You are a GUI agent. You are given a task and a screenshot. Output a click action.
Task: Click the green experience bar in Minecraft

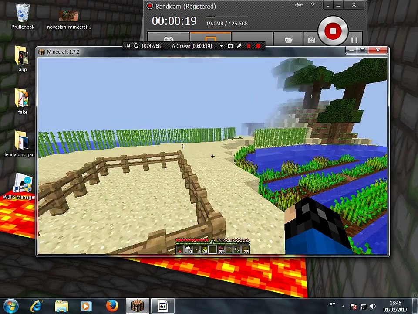[212, 243]
